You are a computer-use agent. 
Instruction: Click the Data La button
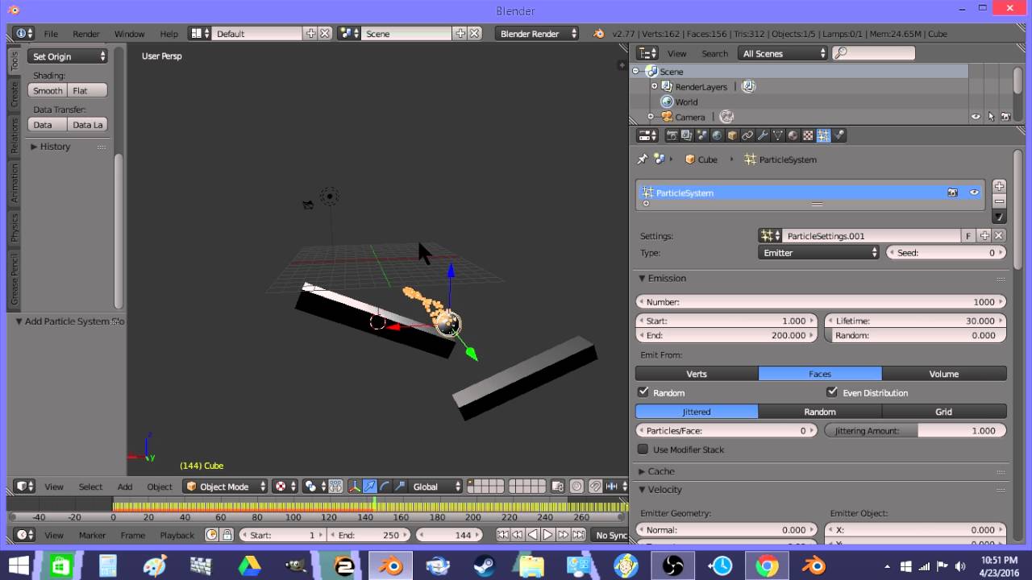[x=88, y=124]
